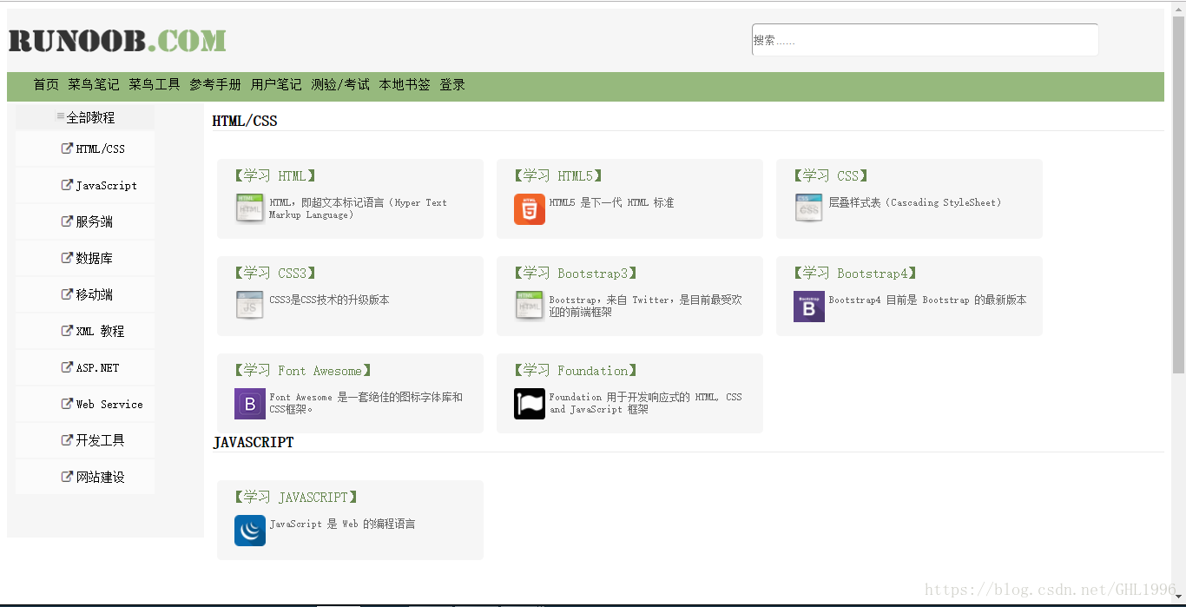Open the 【学习 Bootstrap4】 link
The width and height of the screenshot is (1186, 607).
(855, 274)
